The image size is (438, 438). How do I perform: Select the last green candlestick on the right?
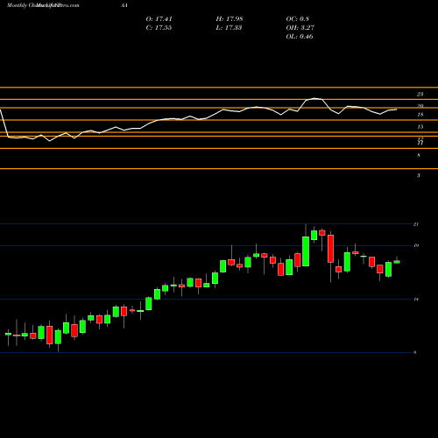tap(397, 262)
